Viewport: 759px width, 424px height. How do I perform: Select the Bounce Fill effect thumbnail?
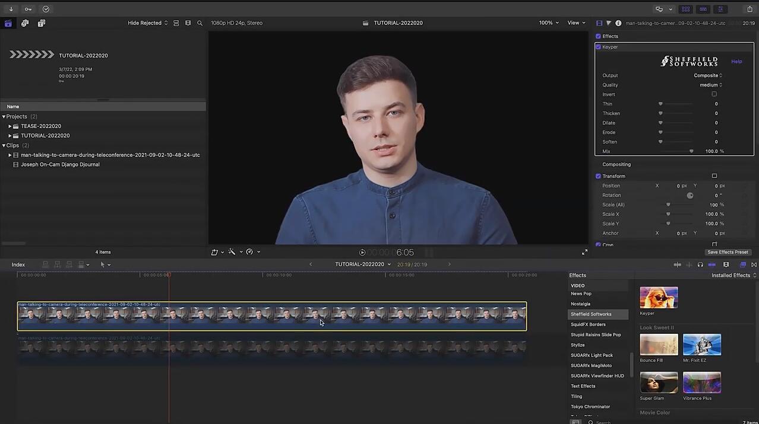click(659, 345)
